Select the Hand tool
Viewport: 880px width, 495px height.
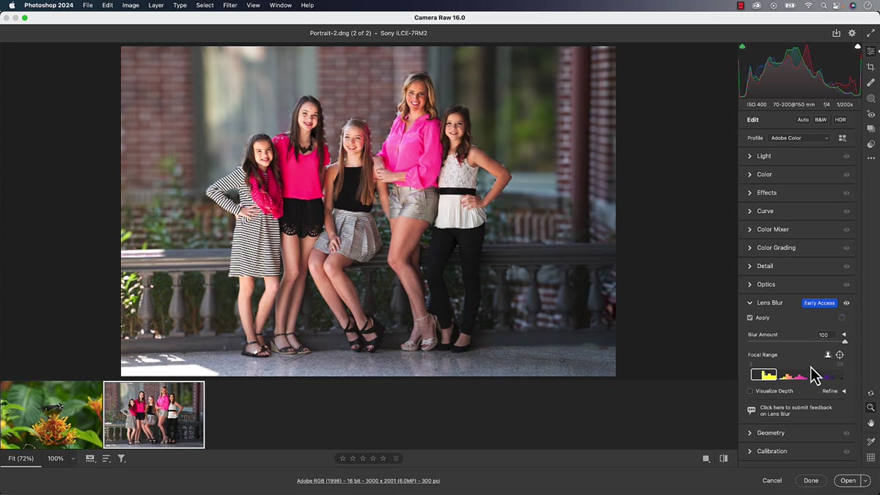(870, 423)
